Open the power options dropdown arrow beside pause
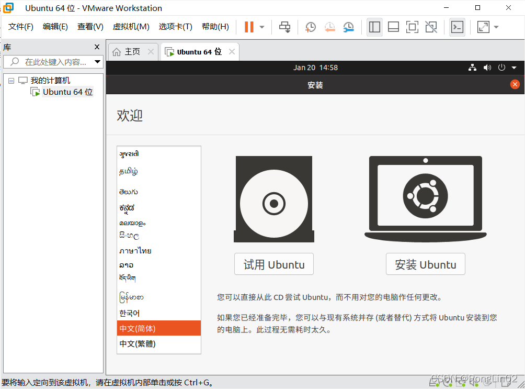The image size is (525, 389). [x=262, y=27]
